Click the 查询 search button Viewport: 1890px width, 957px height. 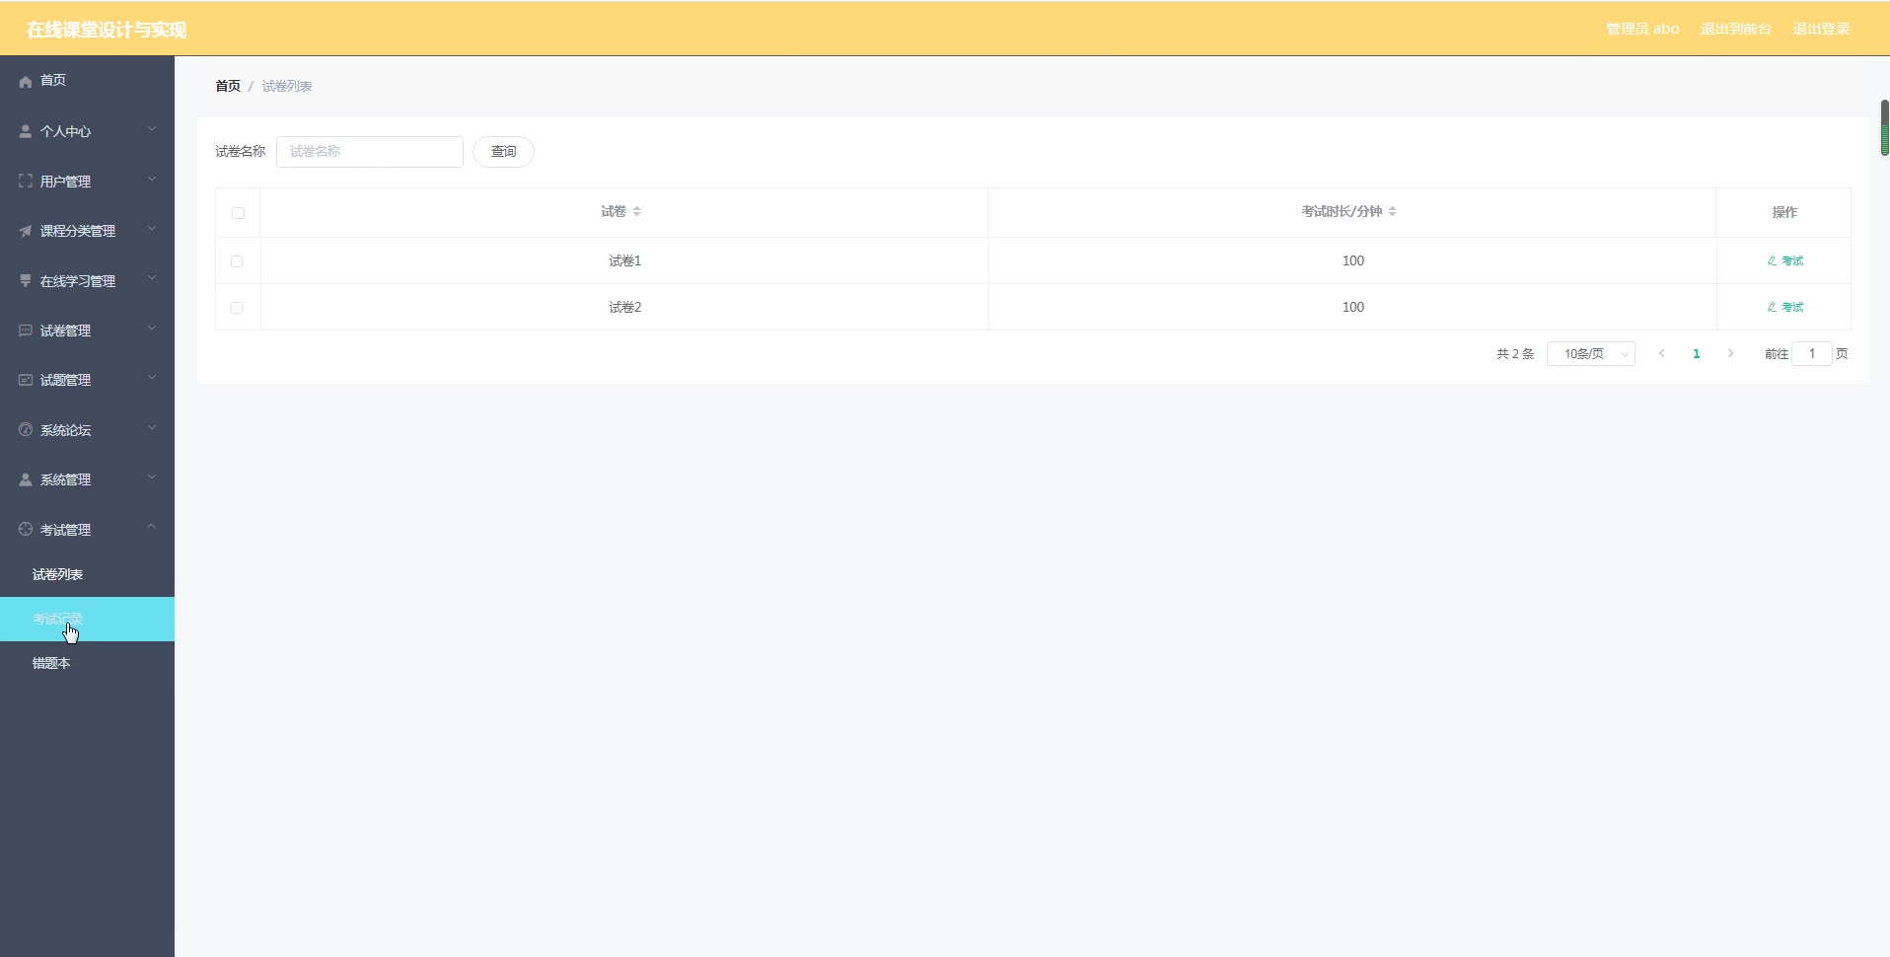[503, 151]
